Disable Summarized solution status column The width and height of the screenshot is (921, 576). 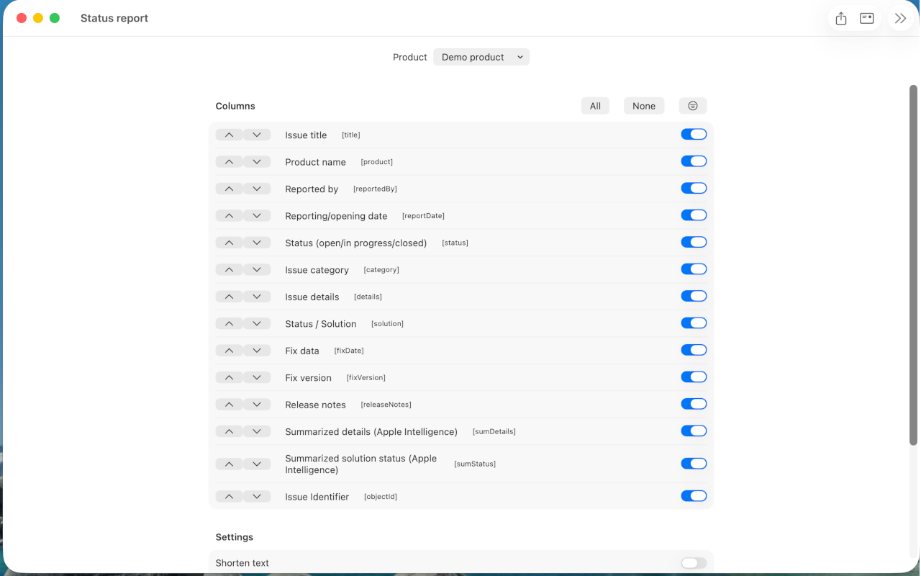(x=694, y=464)
